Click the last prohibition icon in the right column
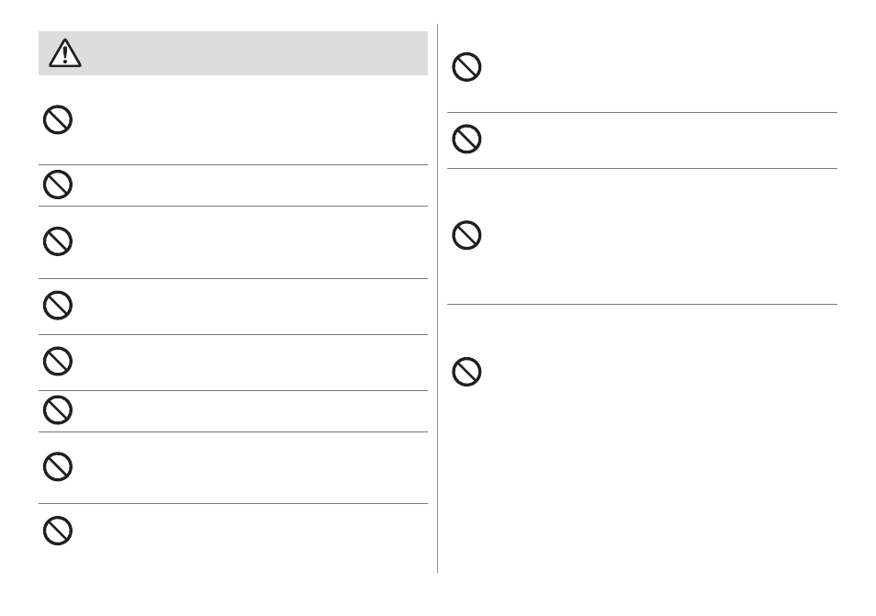876x616 pixels. pyautogui.click(x=466, y=372)
